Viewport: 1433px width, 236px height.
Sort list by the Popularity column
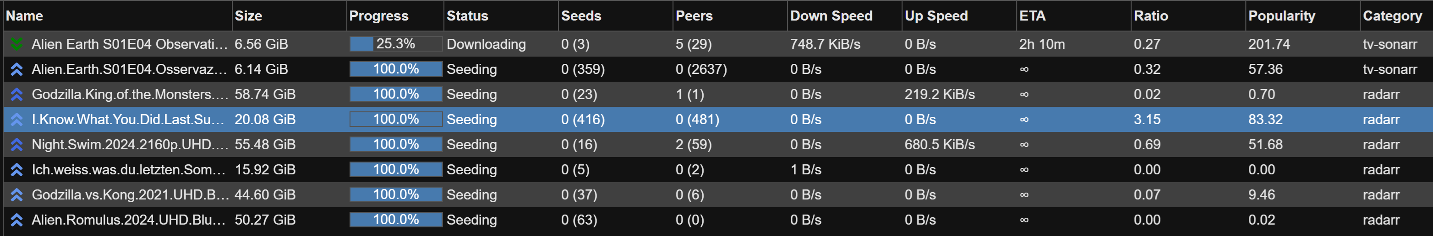pos(1281,16)
